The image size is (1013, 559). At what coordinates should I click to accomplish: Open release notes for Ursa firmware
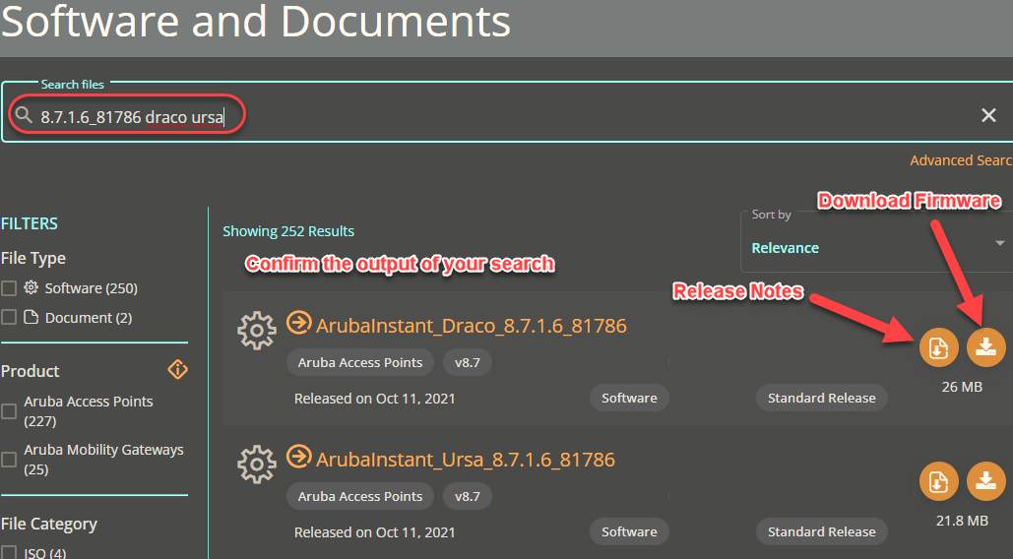[x=939, y=481]
